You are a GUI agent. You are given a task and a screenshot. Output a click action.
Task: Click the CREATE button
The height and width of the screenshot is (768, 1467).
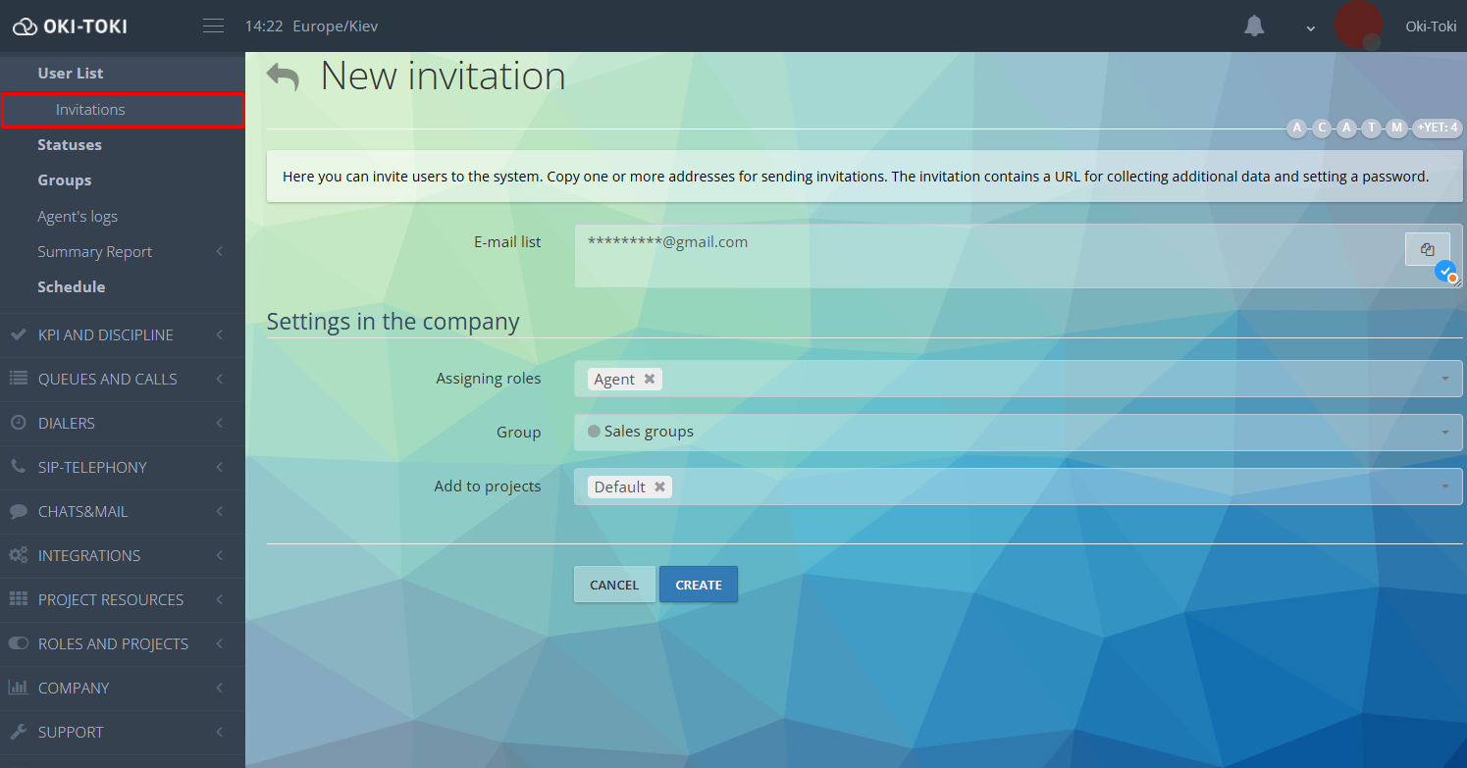(699, 585)
